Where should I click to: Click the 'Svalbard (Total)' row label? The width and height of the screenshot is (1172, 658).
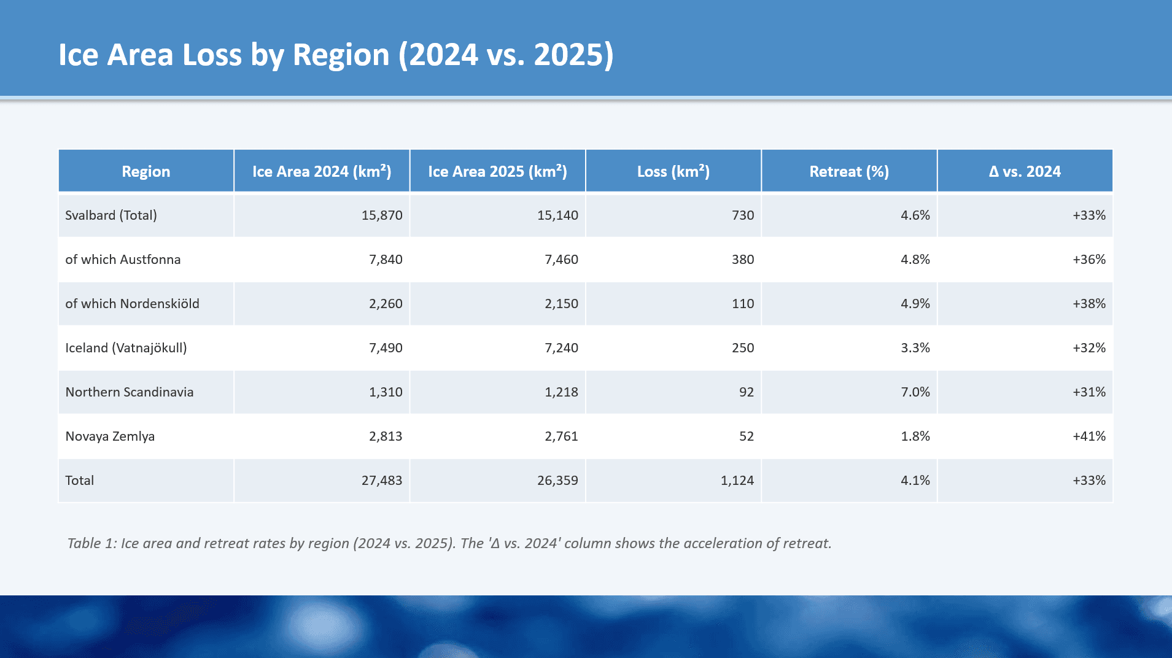click(x=111, y=215)
